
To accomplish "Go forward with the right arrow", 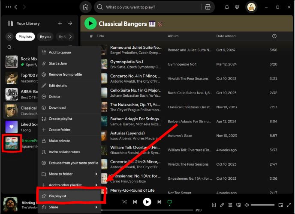I will (x=24, y=7).
